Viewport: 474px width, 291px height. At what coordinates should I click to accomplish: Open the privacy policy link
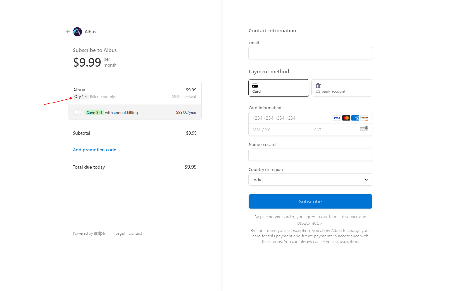(310, 223)
